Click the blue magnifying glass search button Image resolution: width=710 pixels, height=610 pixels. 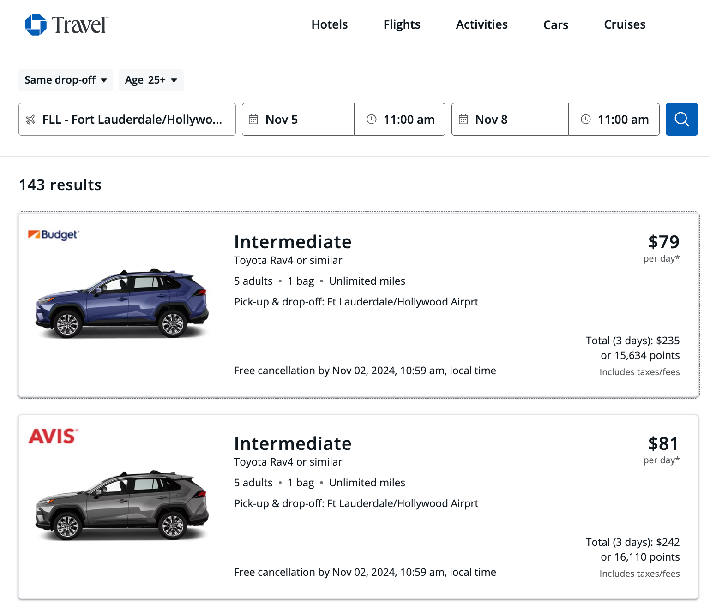coord(681,119)
